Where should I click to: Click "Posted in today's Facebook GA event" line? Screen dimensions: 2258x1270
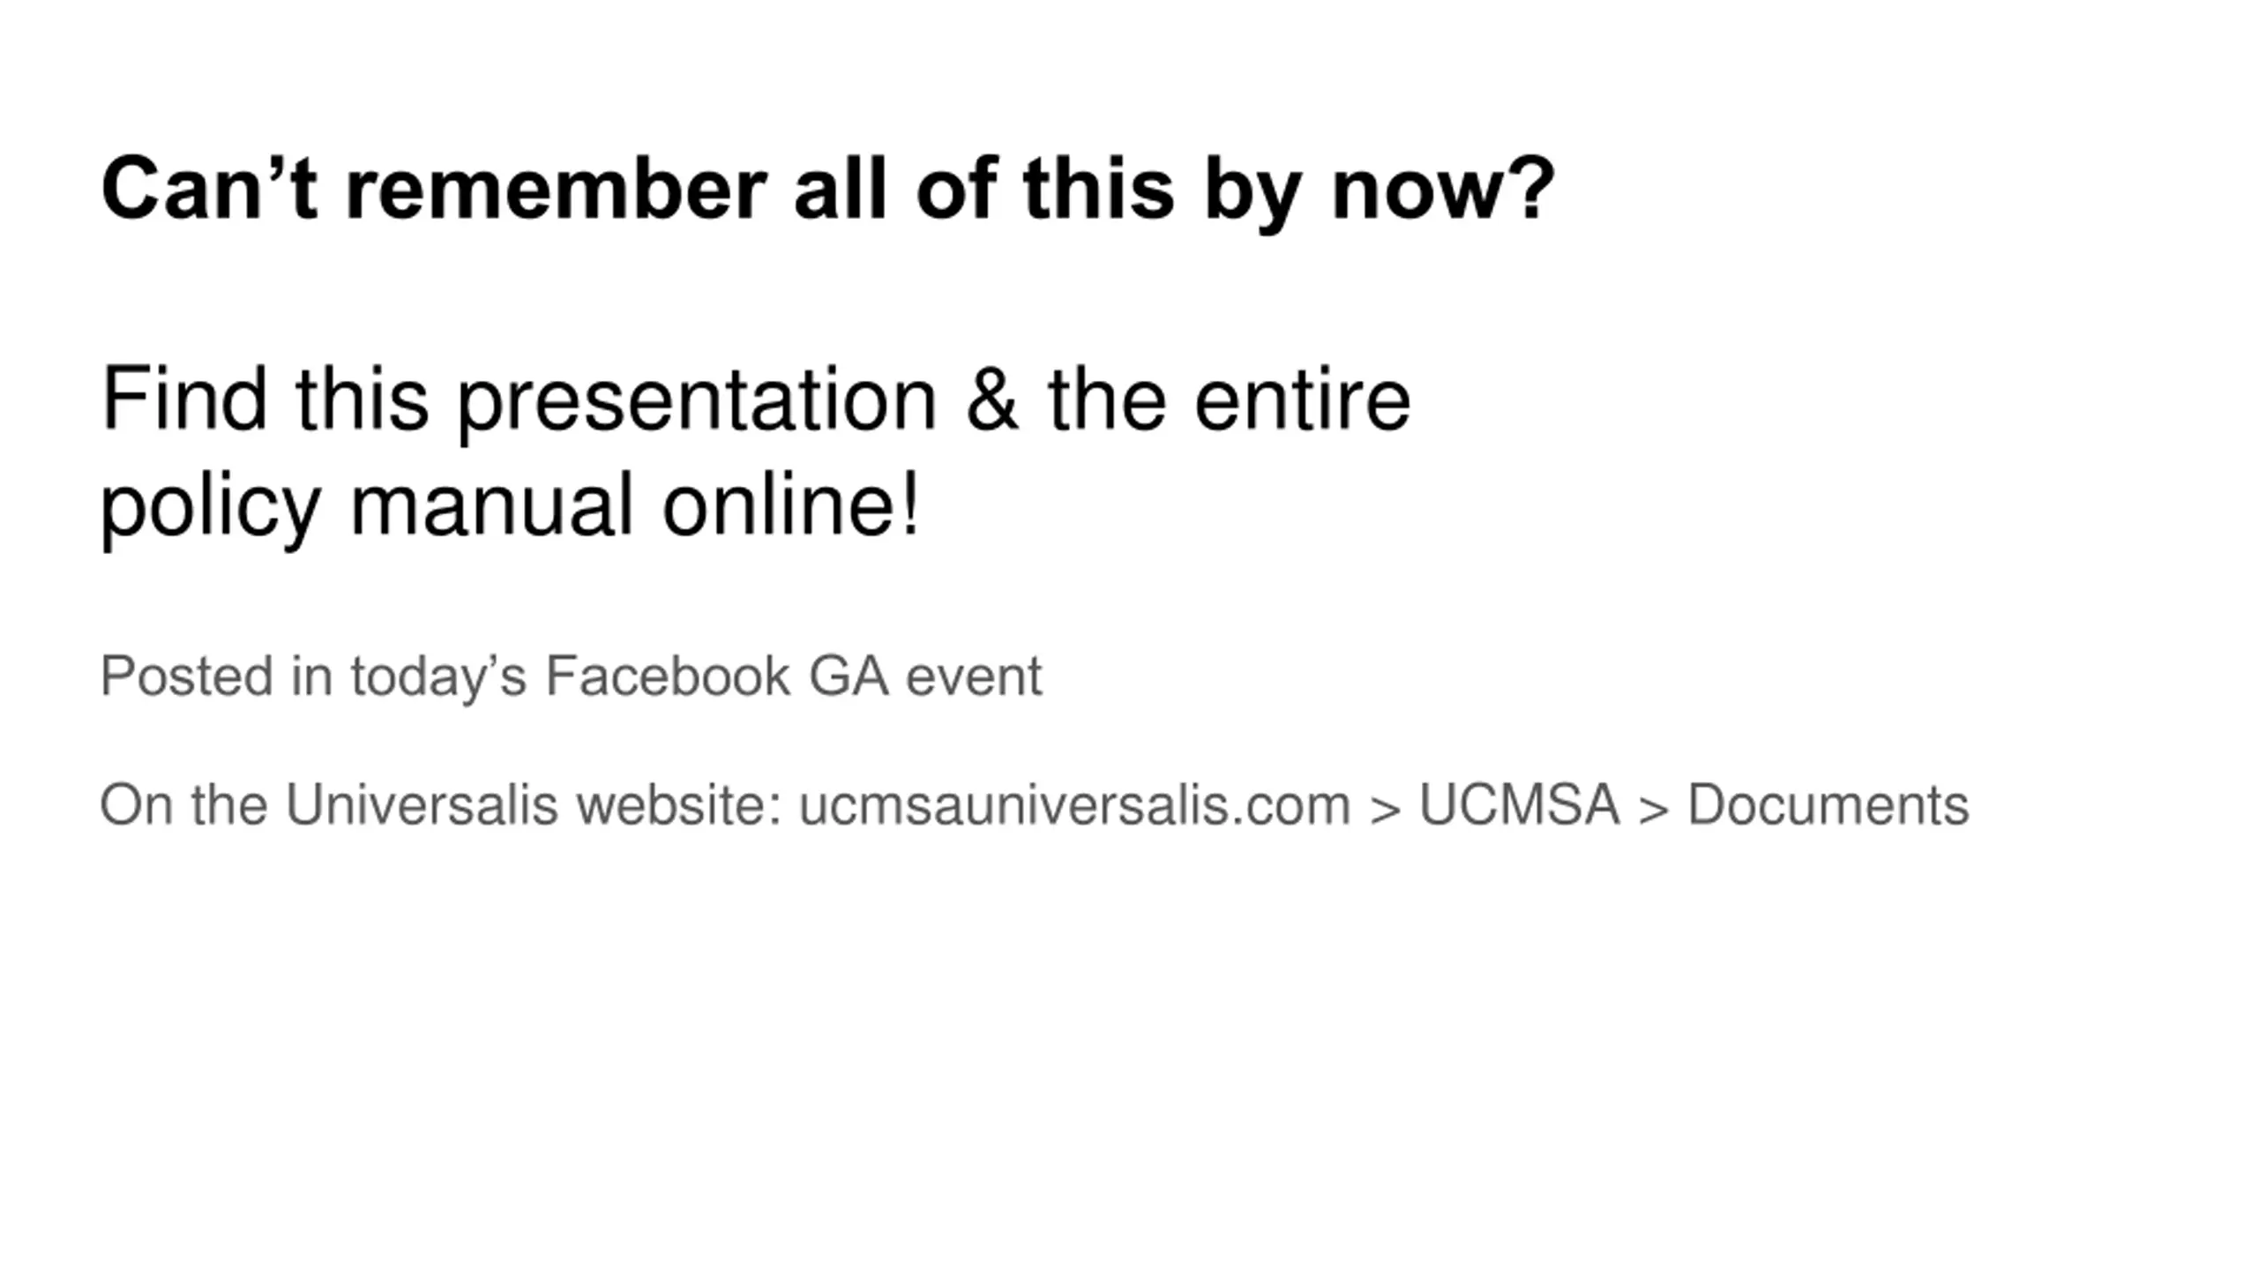coord(571,677)
